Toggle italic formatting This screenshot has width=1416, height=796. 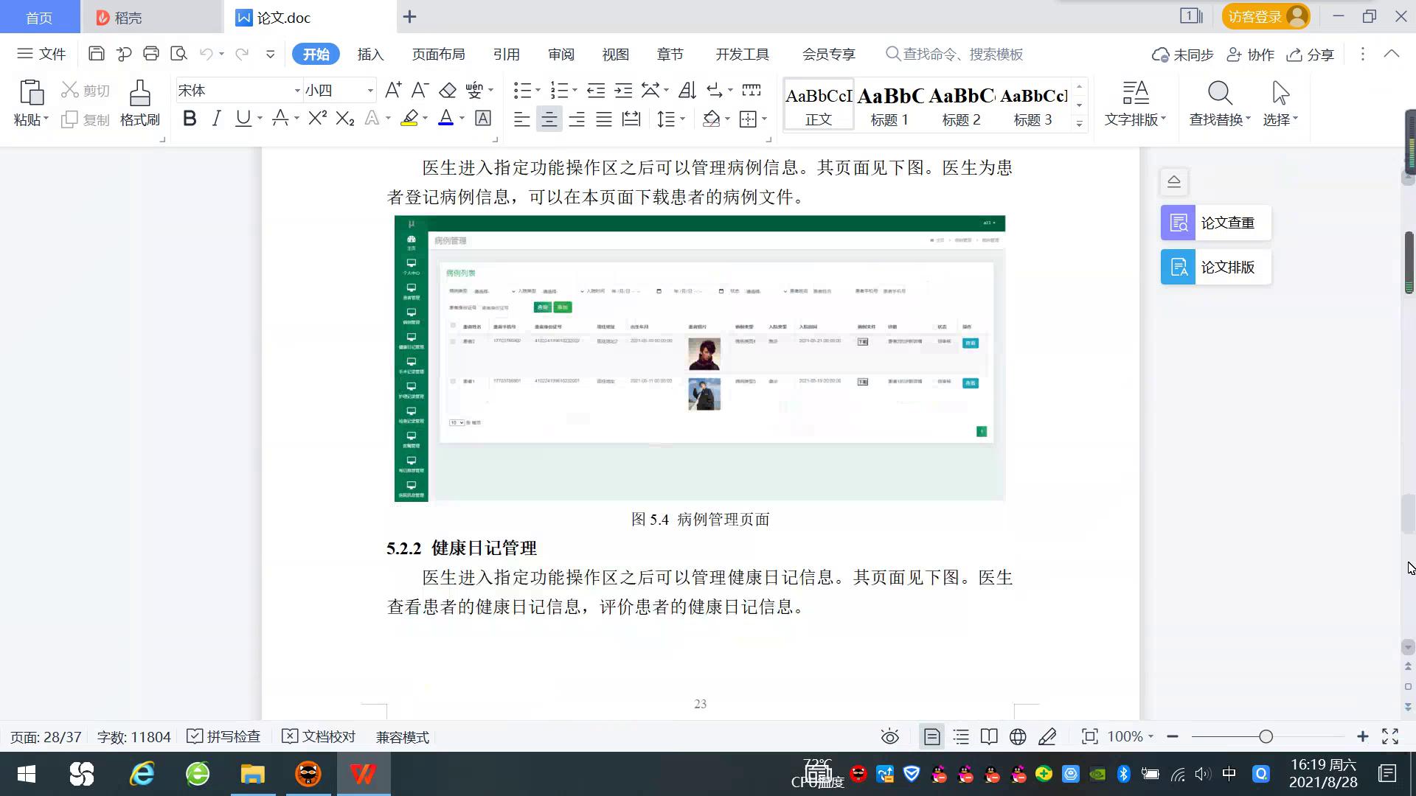tap(216, 119)
